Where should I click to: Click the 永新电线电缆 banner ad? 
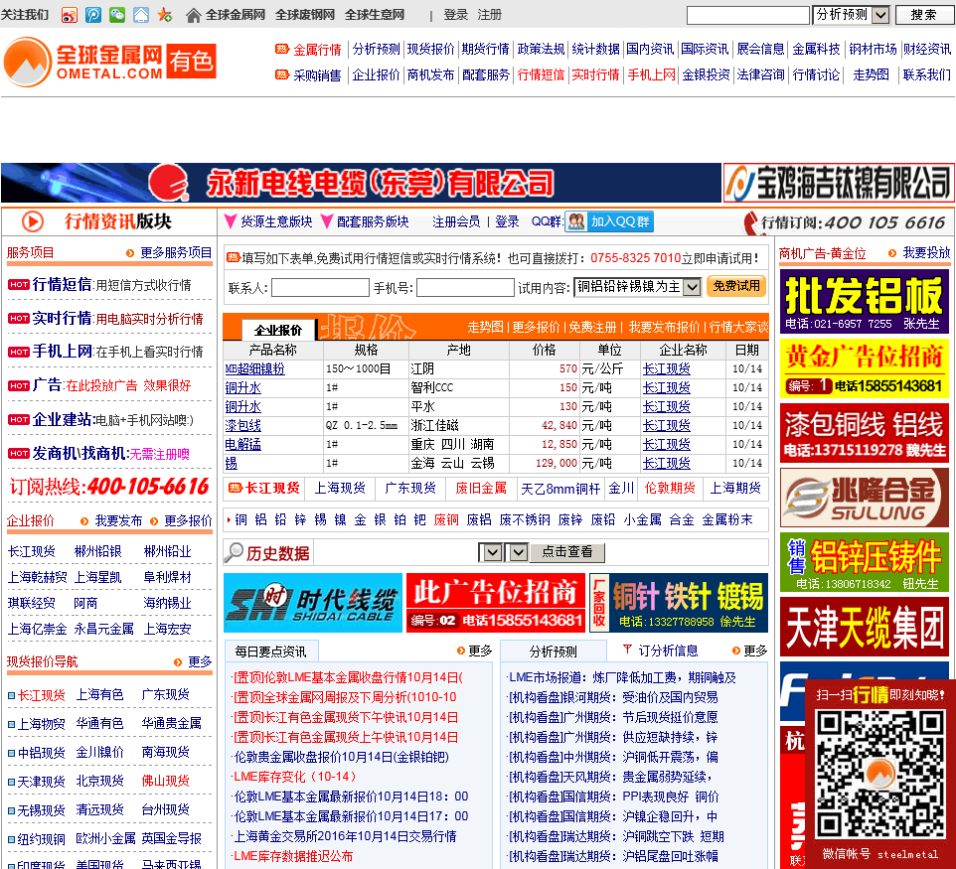click(361, 183)
